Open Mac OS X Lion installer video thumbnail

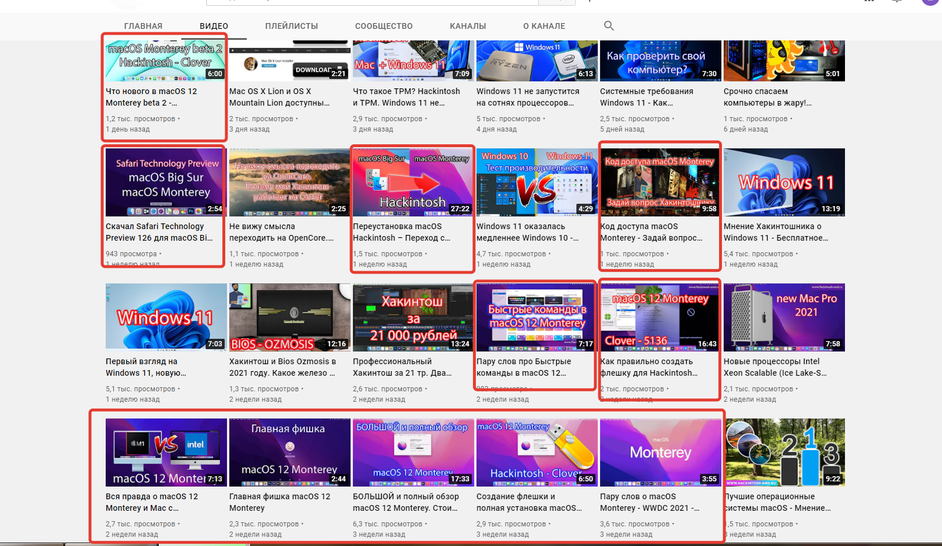click(x=290, y=61)
